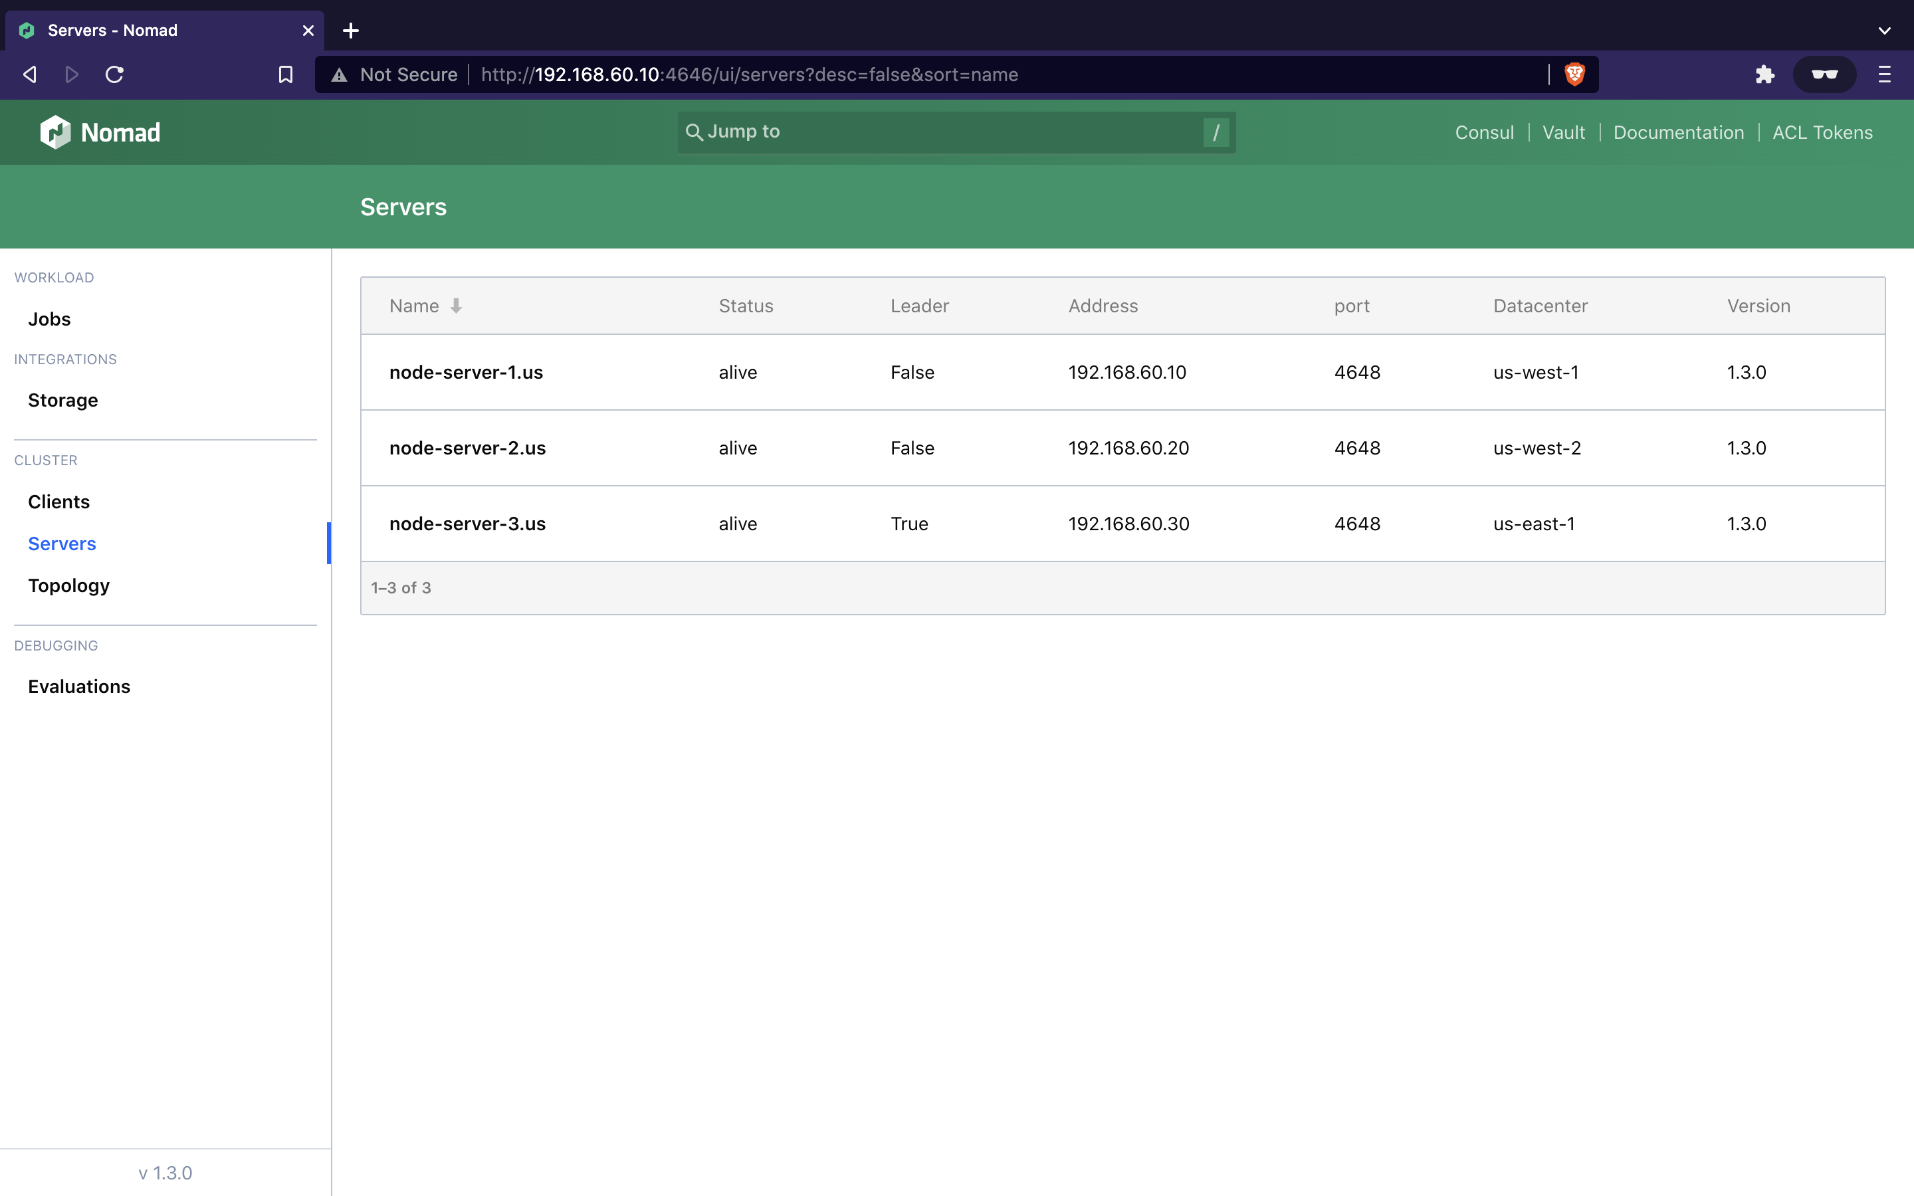Sort by the Datacenter column header
The height and width of the screenshot is (1196, 1914).
coord(1540,306)
